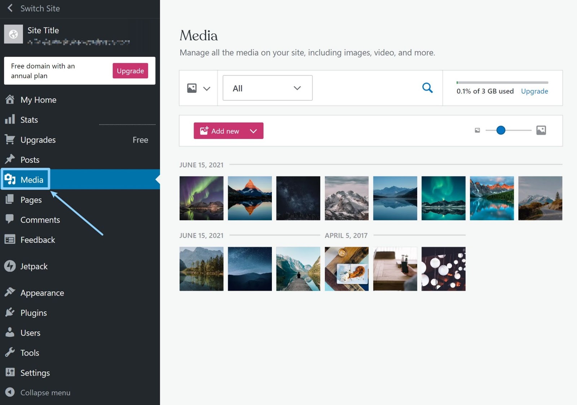
Task: Open the Pages menu item
Action: (31, 199)
